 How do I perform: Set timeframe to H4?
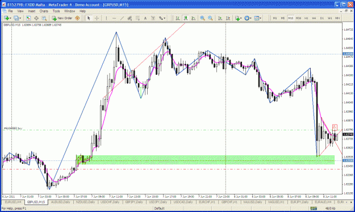(314, 18)
